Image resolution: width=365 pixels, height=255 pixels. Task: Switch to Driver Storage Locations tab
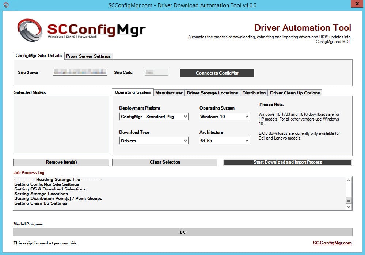[212, 93]
